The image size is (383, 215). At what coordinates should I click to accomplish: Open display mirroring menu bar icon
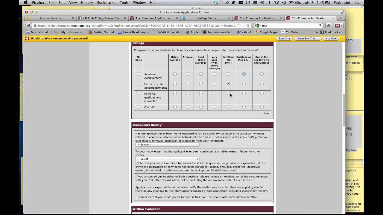(x=255, y=3)
